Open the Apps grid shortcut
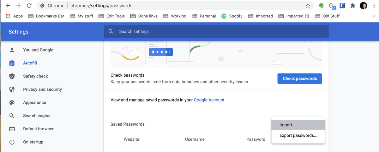Viewport: 379px width, 152px height. tap(14, 16)
